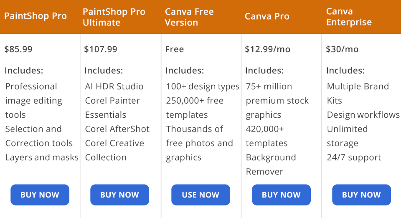Click the AI HDR Studio feature text

(114, 86)
